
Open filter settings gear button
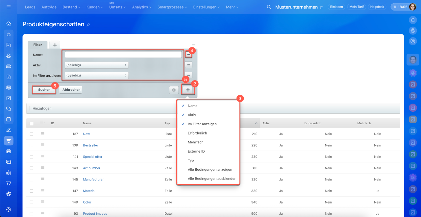pyautogui.click(x=174, y=90)
